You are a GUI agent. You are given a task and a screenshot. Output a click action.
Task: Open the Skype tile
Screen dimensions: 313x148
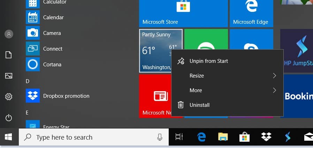click(251, 39)
